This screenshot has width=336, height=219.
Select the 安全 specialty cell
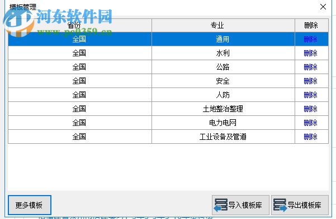pos(223,81)
